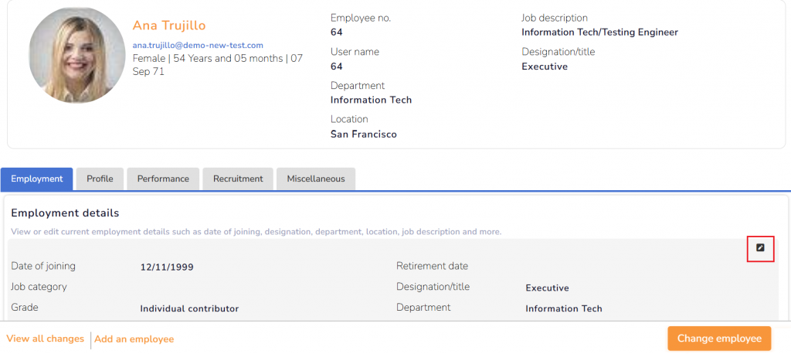Switch to the Profile tab
The width and height of the screenshot is (791, 354).
(x=100, y=179)
